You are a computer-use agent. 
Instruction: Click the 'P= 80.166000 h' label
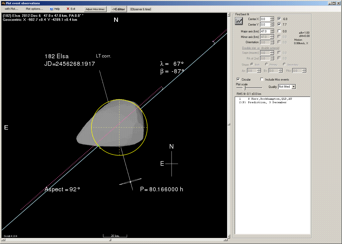(x=161, y=189)
